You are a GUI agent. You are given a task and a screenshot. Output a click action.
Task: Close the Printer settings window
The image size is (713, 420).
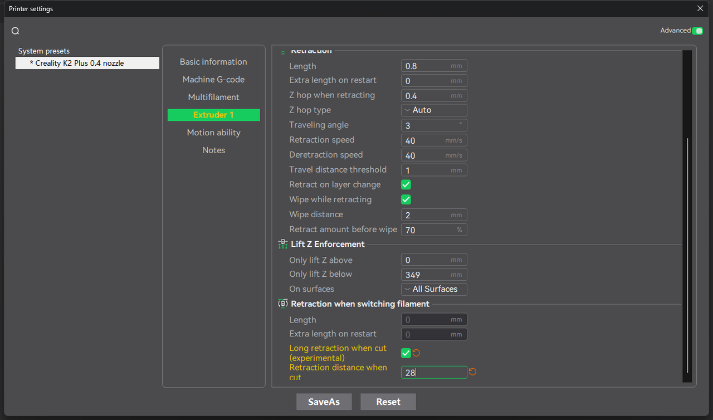tap(700, 8)
